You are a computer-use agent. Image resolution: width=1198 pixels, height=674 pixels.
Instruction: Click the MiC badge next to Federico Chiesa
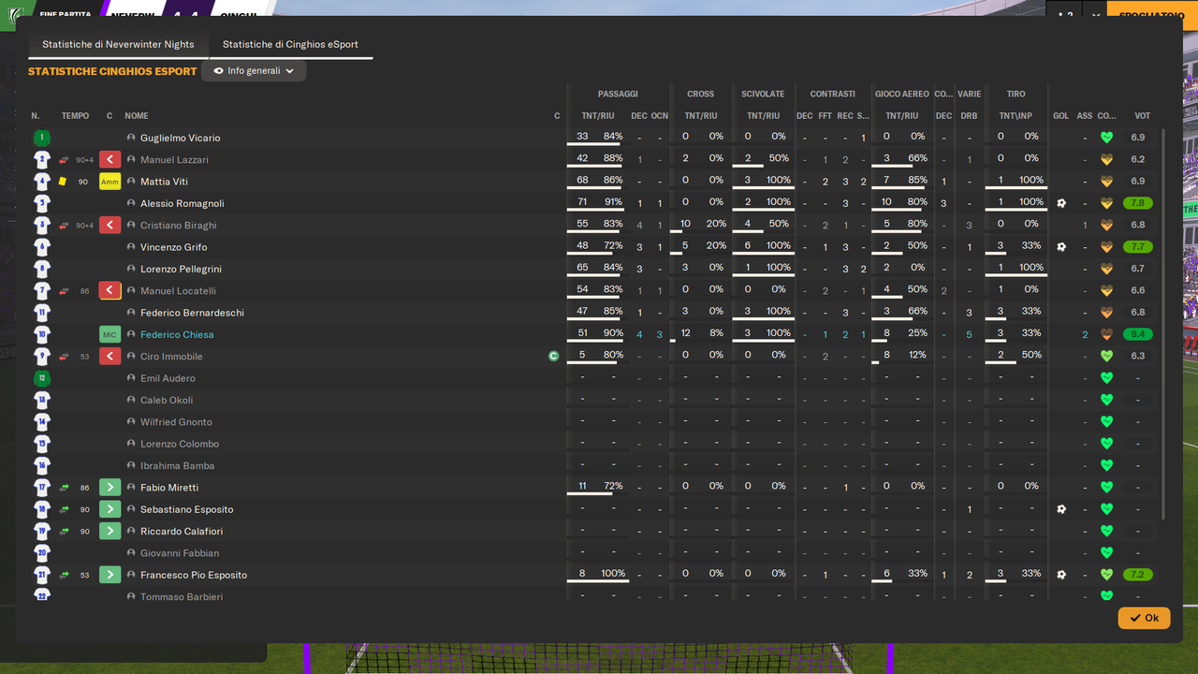(x=110, y=334)
